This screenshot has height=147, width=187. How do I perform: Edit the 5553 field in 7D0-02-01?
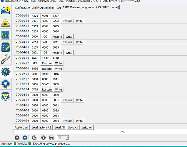click(x=35, y=26)
